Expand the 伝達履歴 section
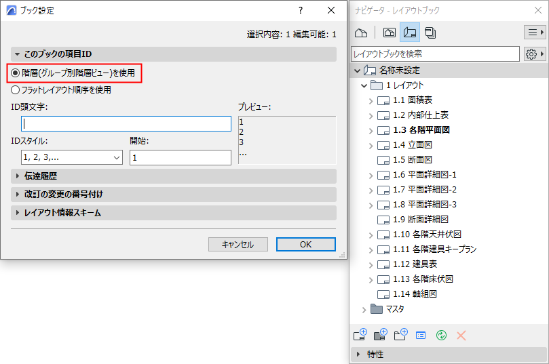The width and height of the screenshot is (549, 364). (x=17, y=176)
